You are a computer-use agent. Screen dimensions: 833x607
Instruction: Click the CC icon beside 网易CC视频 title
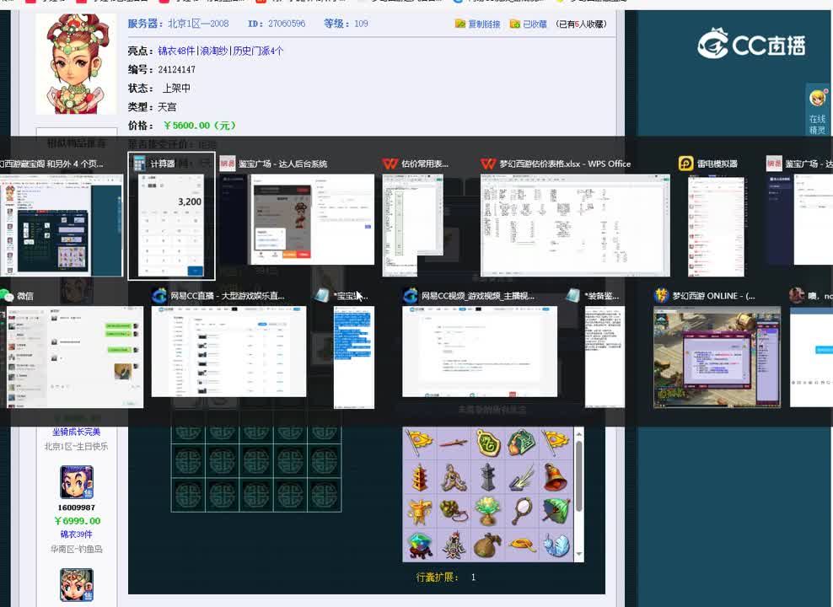410,296
